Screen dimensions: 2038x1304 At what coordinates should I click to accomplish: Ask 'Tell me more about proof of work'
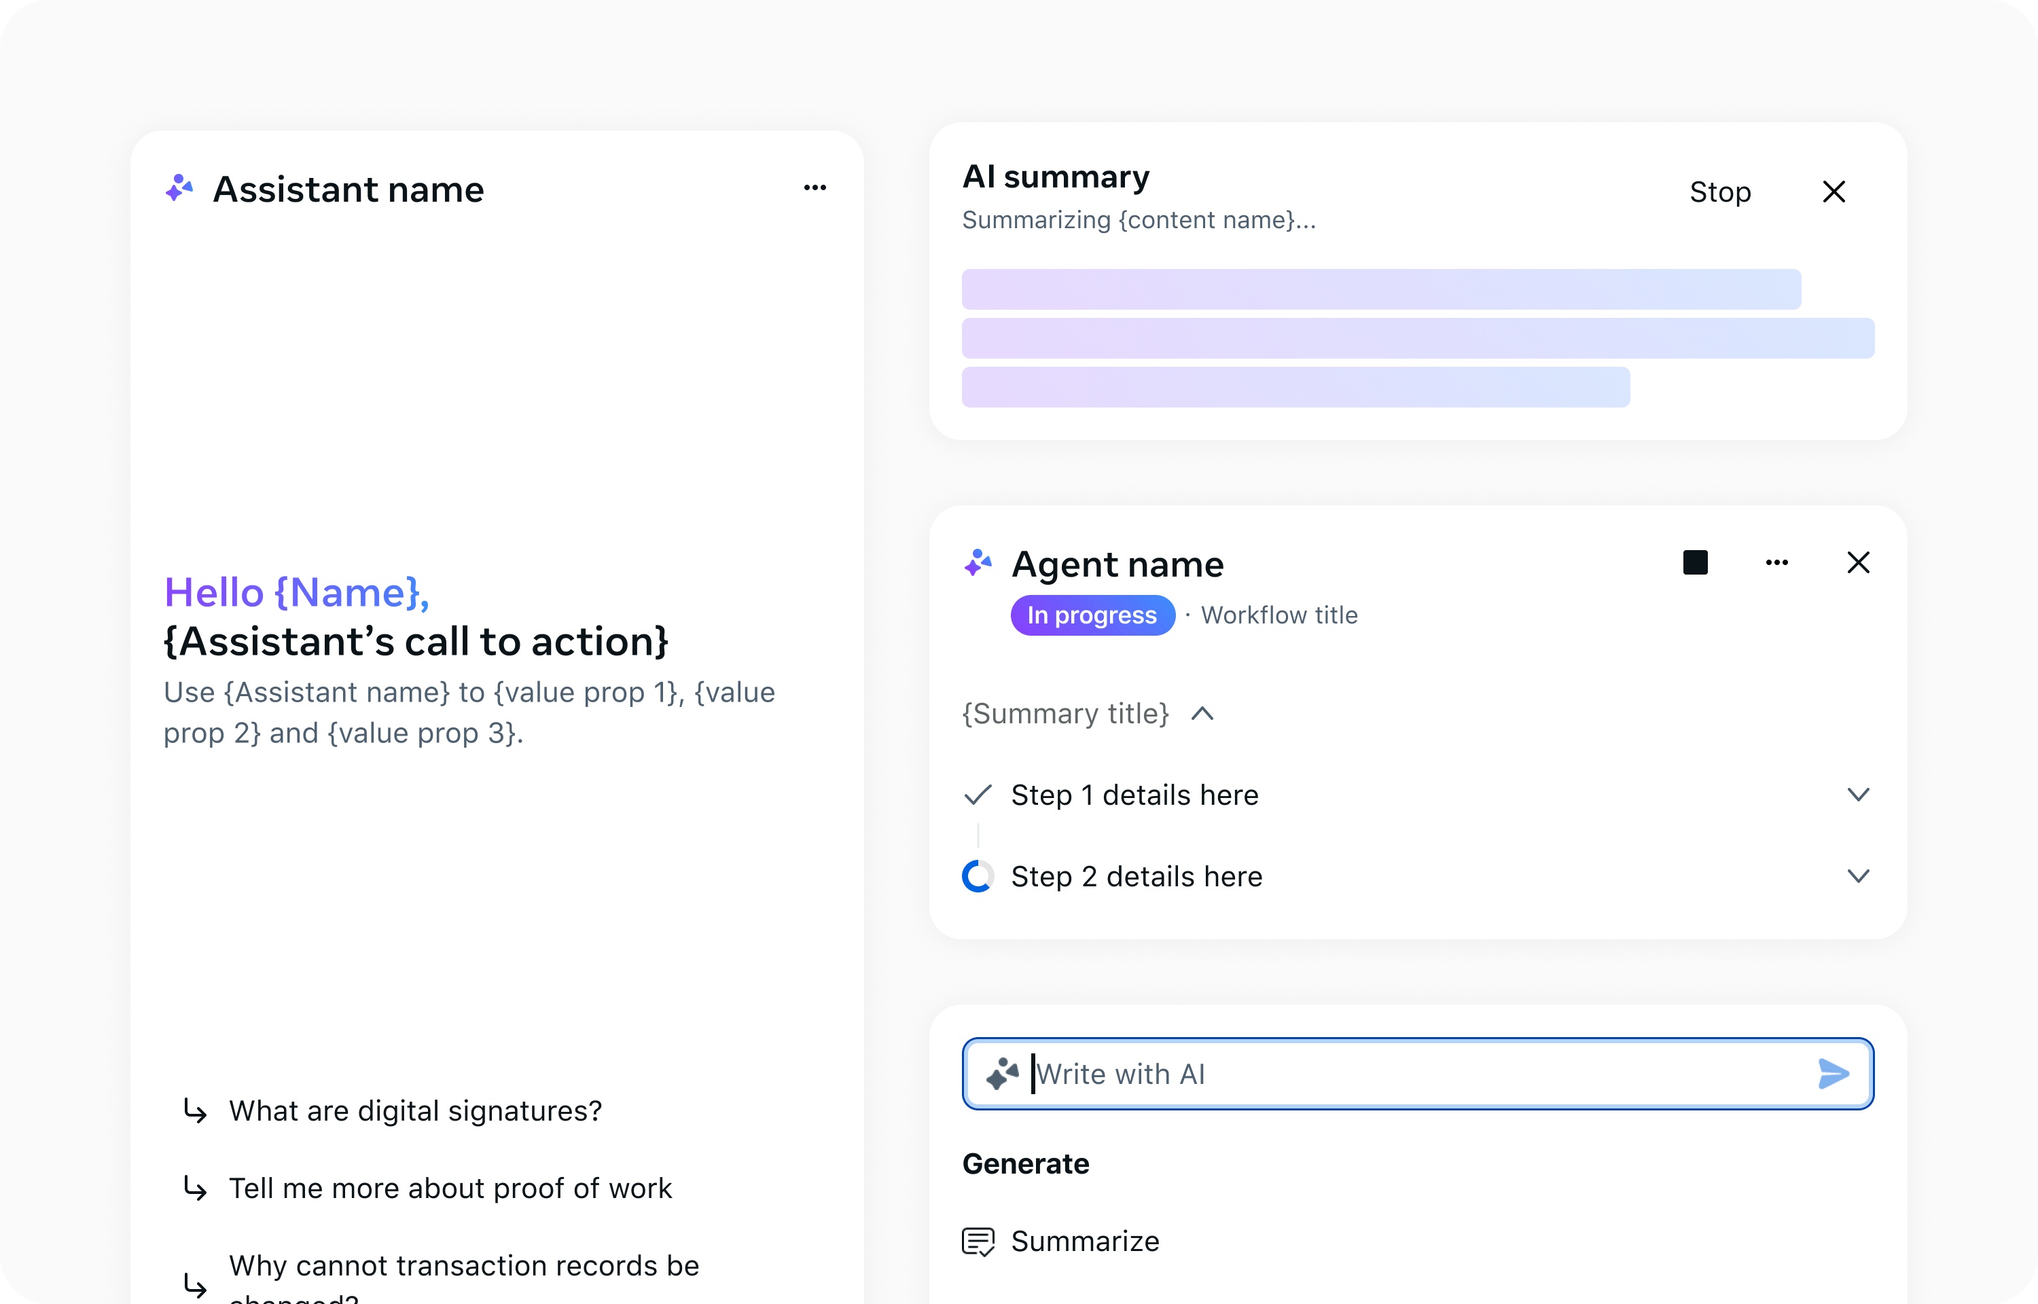[x=450, y=1188]
